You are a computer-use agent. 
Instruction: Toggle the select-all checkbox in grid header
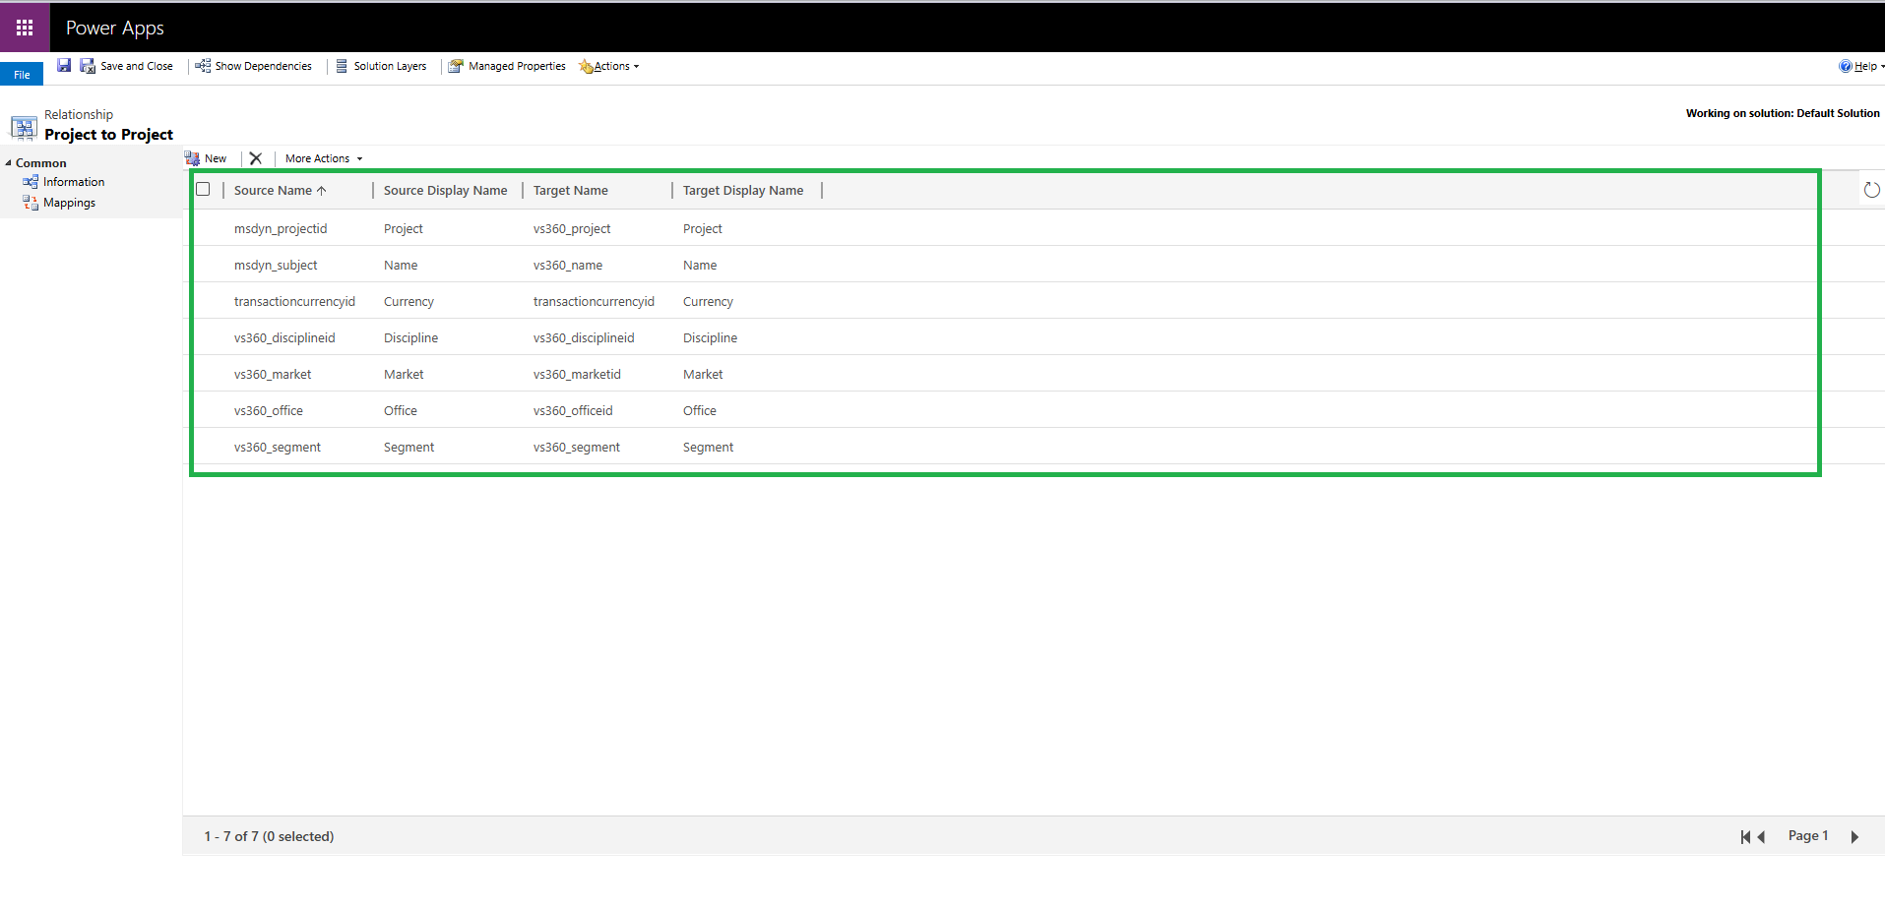coord(203,189)
